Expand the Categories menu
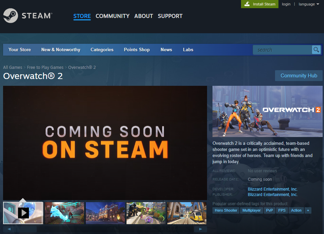Screen dimensions: 324x234 (102, 50)
